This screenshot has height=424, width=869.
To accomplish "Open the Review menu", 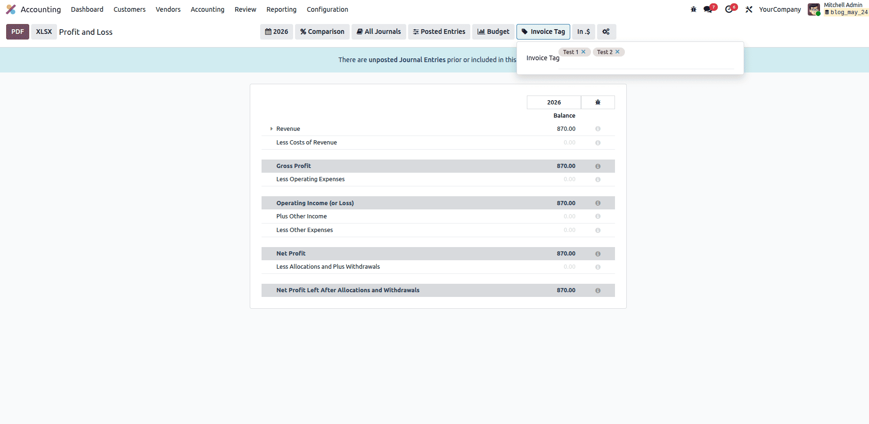I will tap(246, 9).
